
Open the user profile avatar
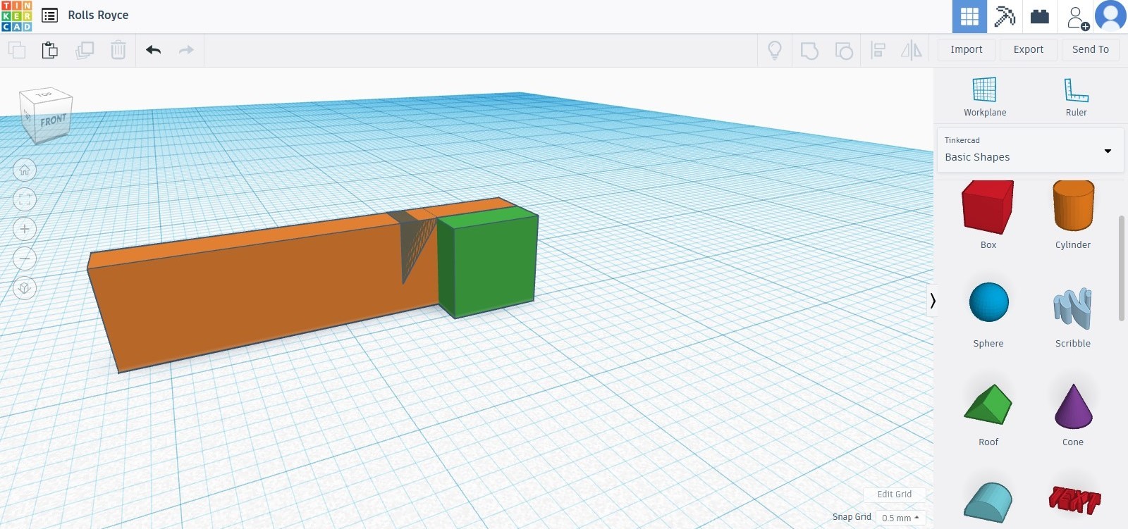click(x=1110, y=16)
